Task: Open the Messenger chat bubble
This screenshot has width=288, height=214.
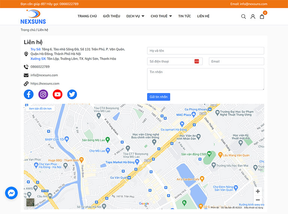Action: (x=11, y=193)
